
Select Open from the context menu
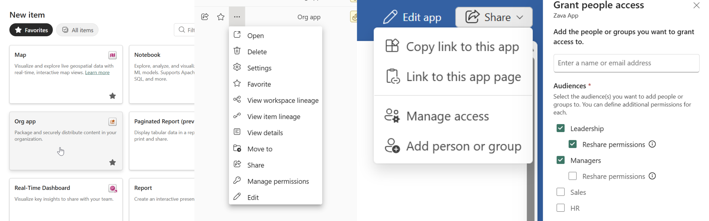[x=275, y=35]
